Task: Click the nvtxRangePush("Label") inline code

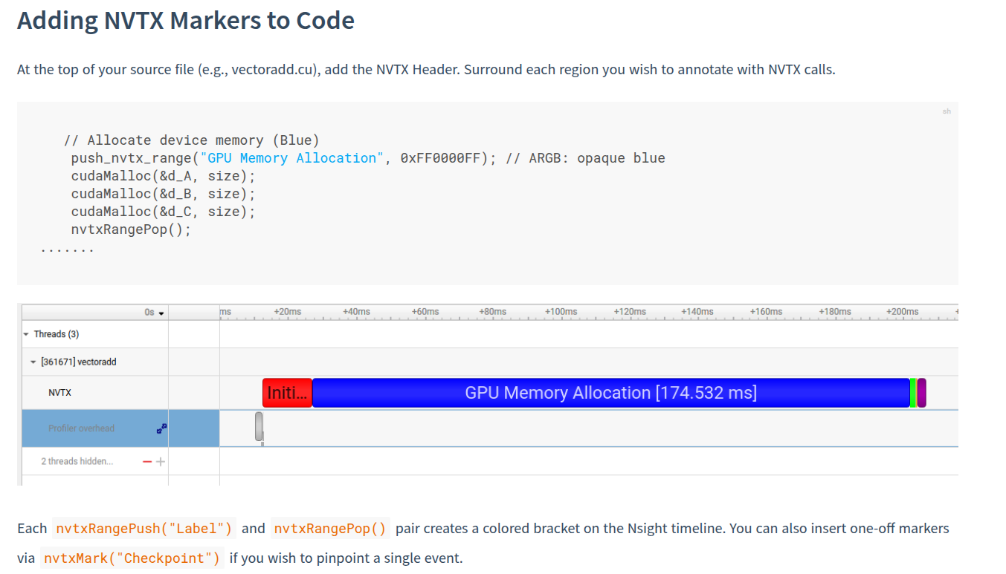Action: pos(144,529)
